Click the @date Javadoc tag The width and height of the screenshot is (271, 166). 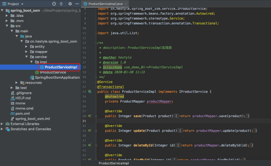click(108, 72)
